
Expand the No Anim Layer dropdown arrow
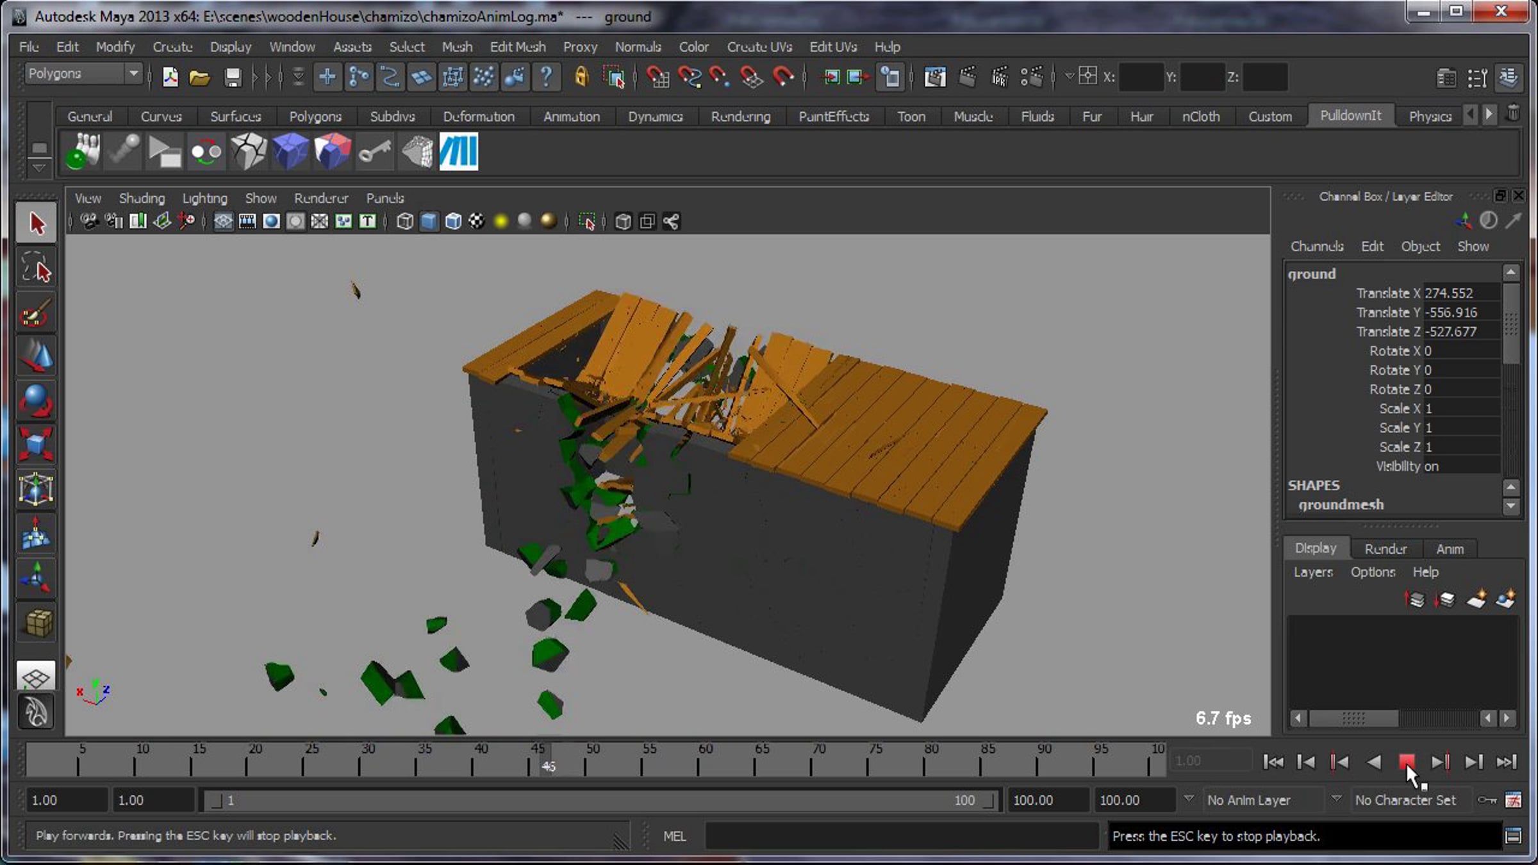click(x=1189, y=799)
